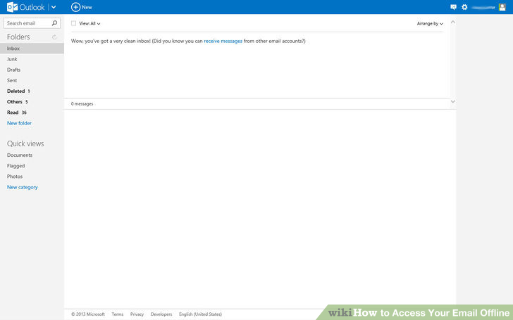513x320 pixels.
Task: Change language via English (United States)
Action: pos(200,314)
